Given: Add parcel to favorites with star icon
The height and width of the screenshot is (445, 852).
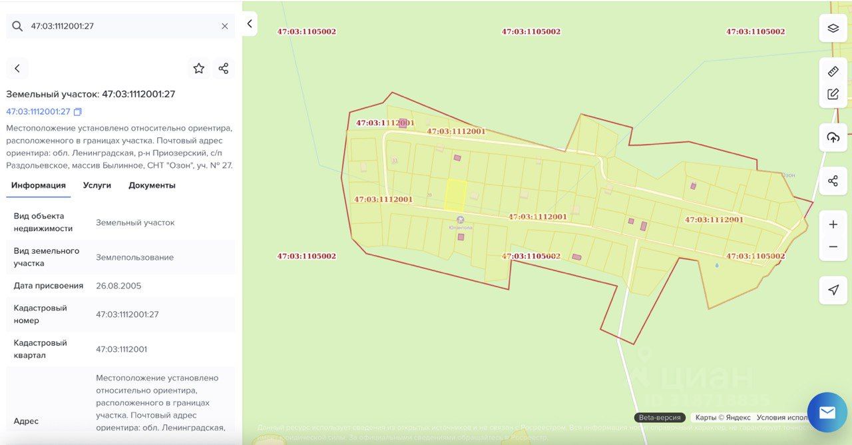Looking at the screenshot, I should click(x=198, y=68).
